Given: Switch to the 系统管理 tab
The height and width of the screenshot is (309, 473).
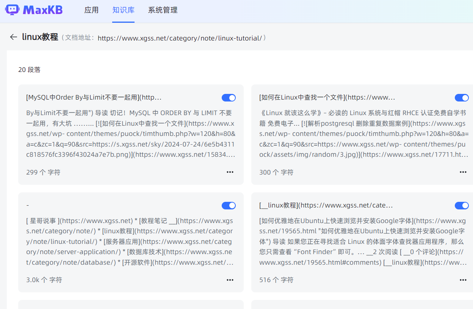Looking at the screenshot, I should click(163, 10).
